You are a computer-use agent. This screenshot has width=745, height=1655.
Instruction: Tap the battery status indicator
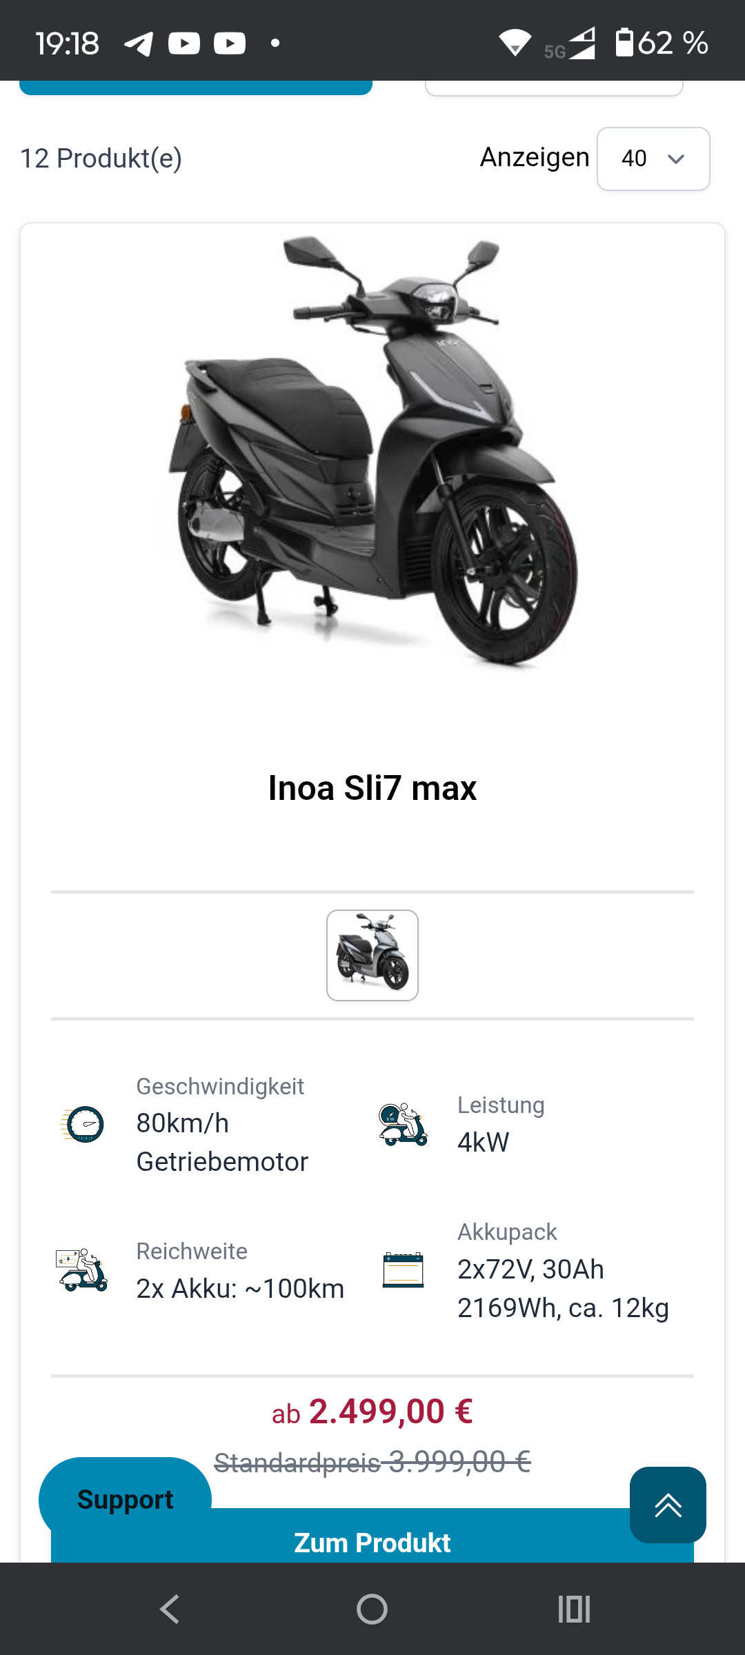tap(662, 43)
